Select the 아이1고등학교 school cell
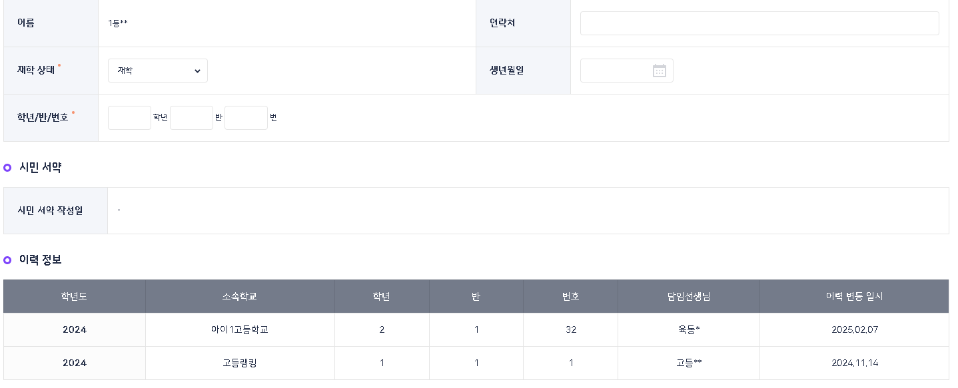 [240, 329]
